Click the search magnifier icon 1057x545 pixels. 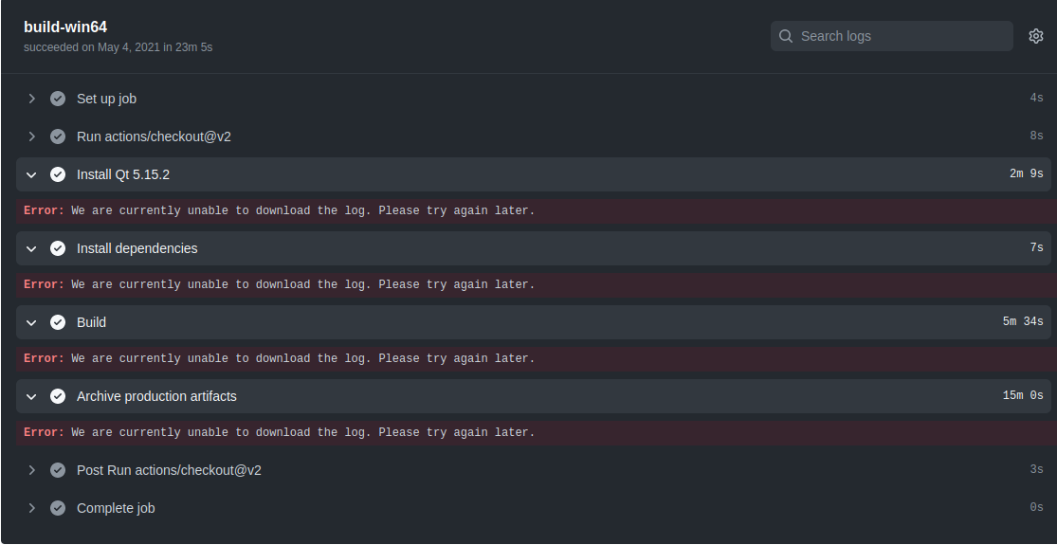786,36
